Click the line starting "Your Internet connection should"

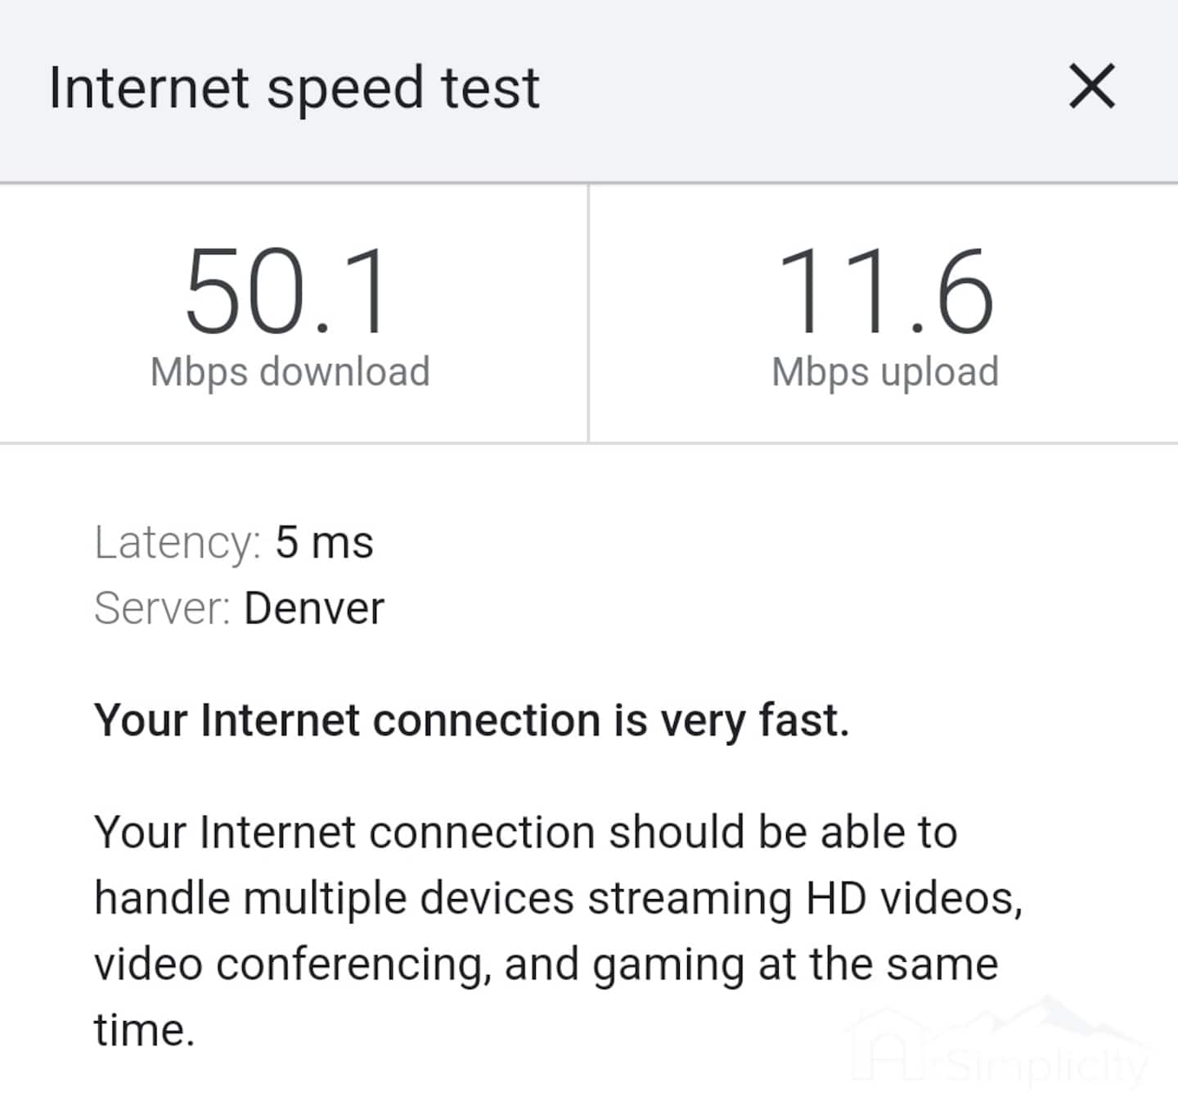(525, 833)
